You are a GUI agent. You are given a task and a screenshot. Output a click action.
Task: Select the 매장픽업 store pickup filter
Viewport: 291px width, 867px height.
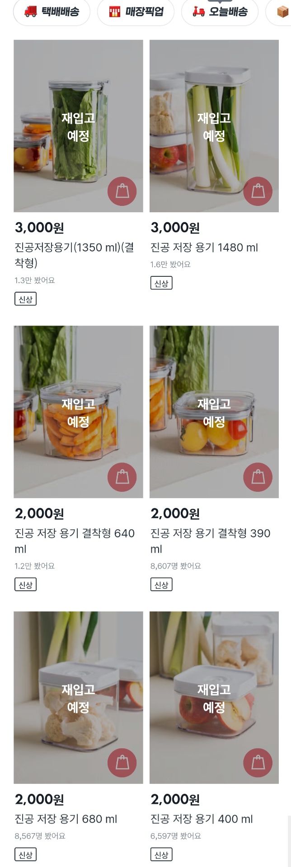(136, 12)
